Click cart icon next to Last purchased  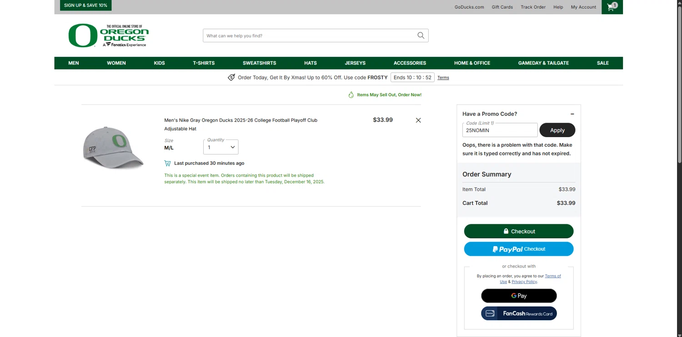click(x=167, y=163)
